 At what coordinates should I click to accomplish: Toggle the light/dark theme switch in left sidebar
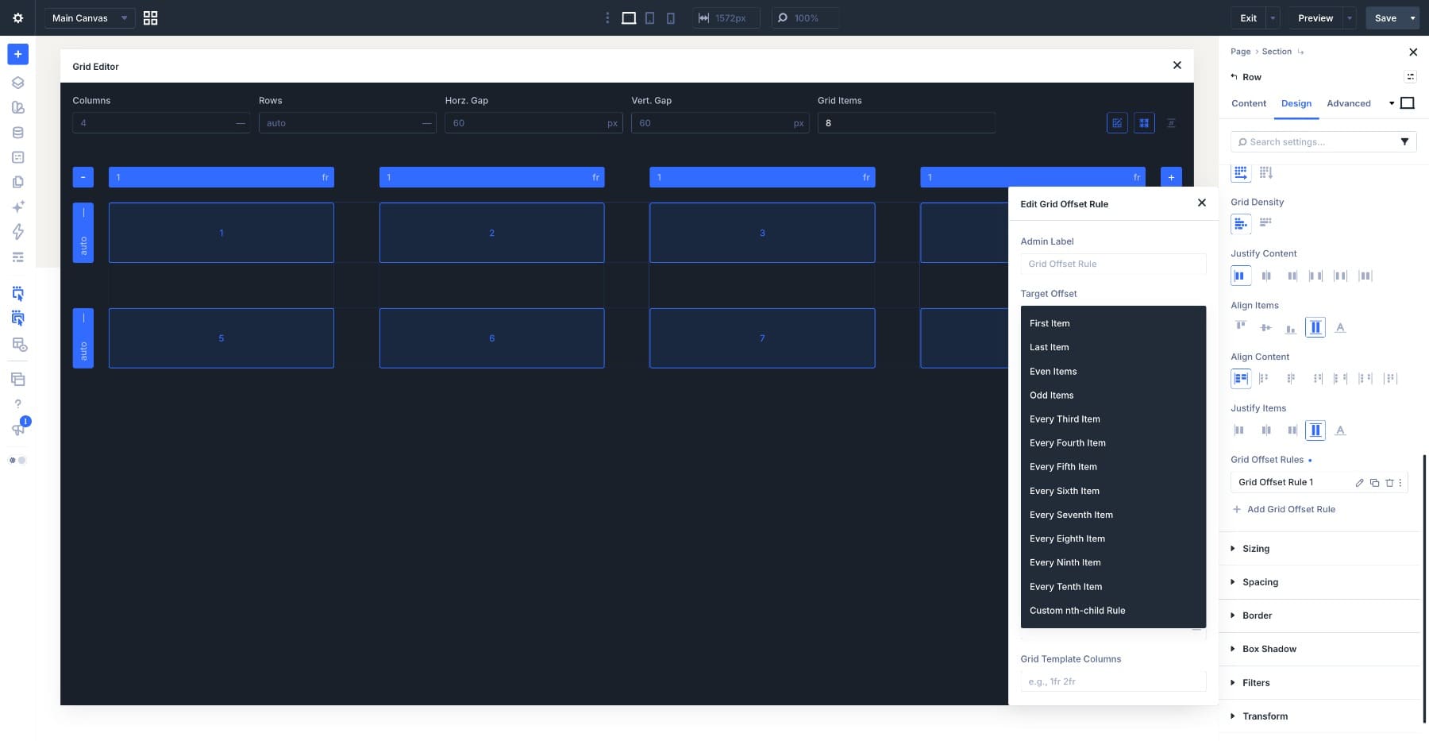(x=17, y=460)
